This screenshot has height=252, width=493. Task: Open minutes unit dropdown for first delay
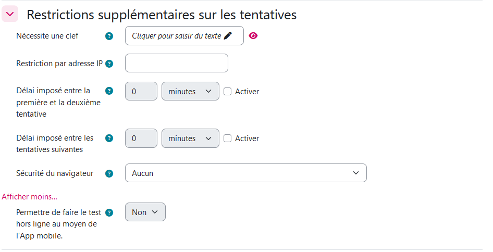[190, 91]
